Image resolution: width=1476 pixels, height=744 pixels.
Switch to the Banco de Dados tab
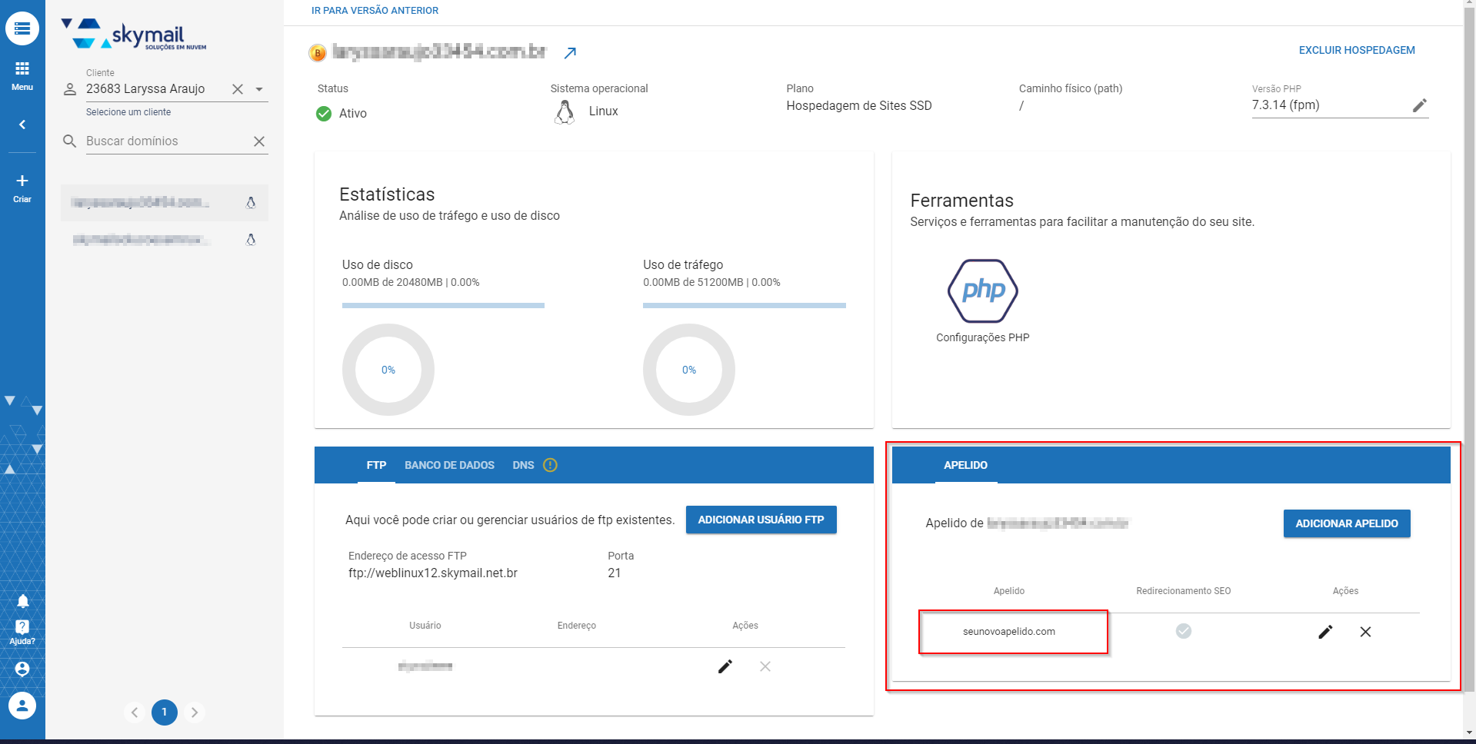[x=449, y=465]
